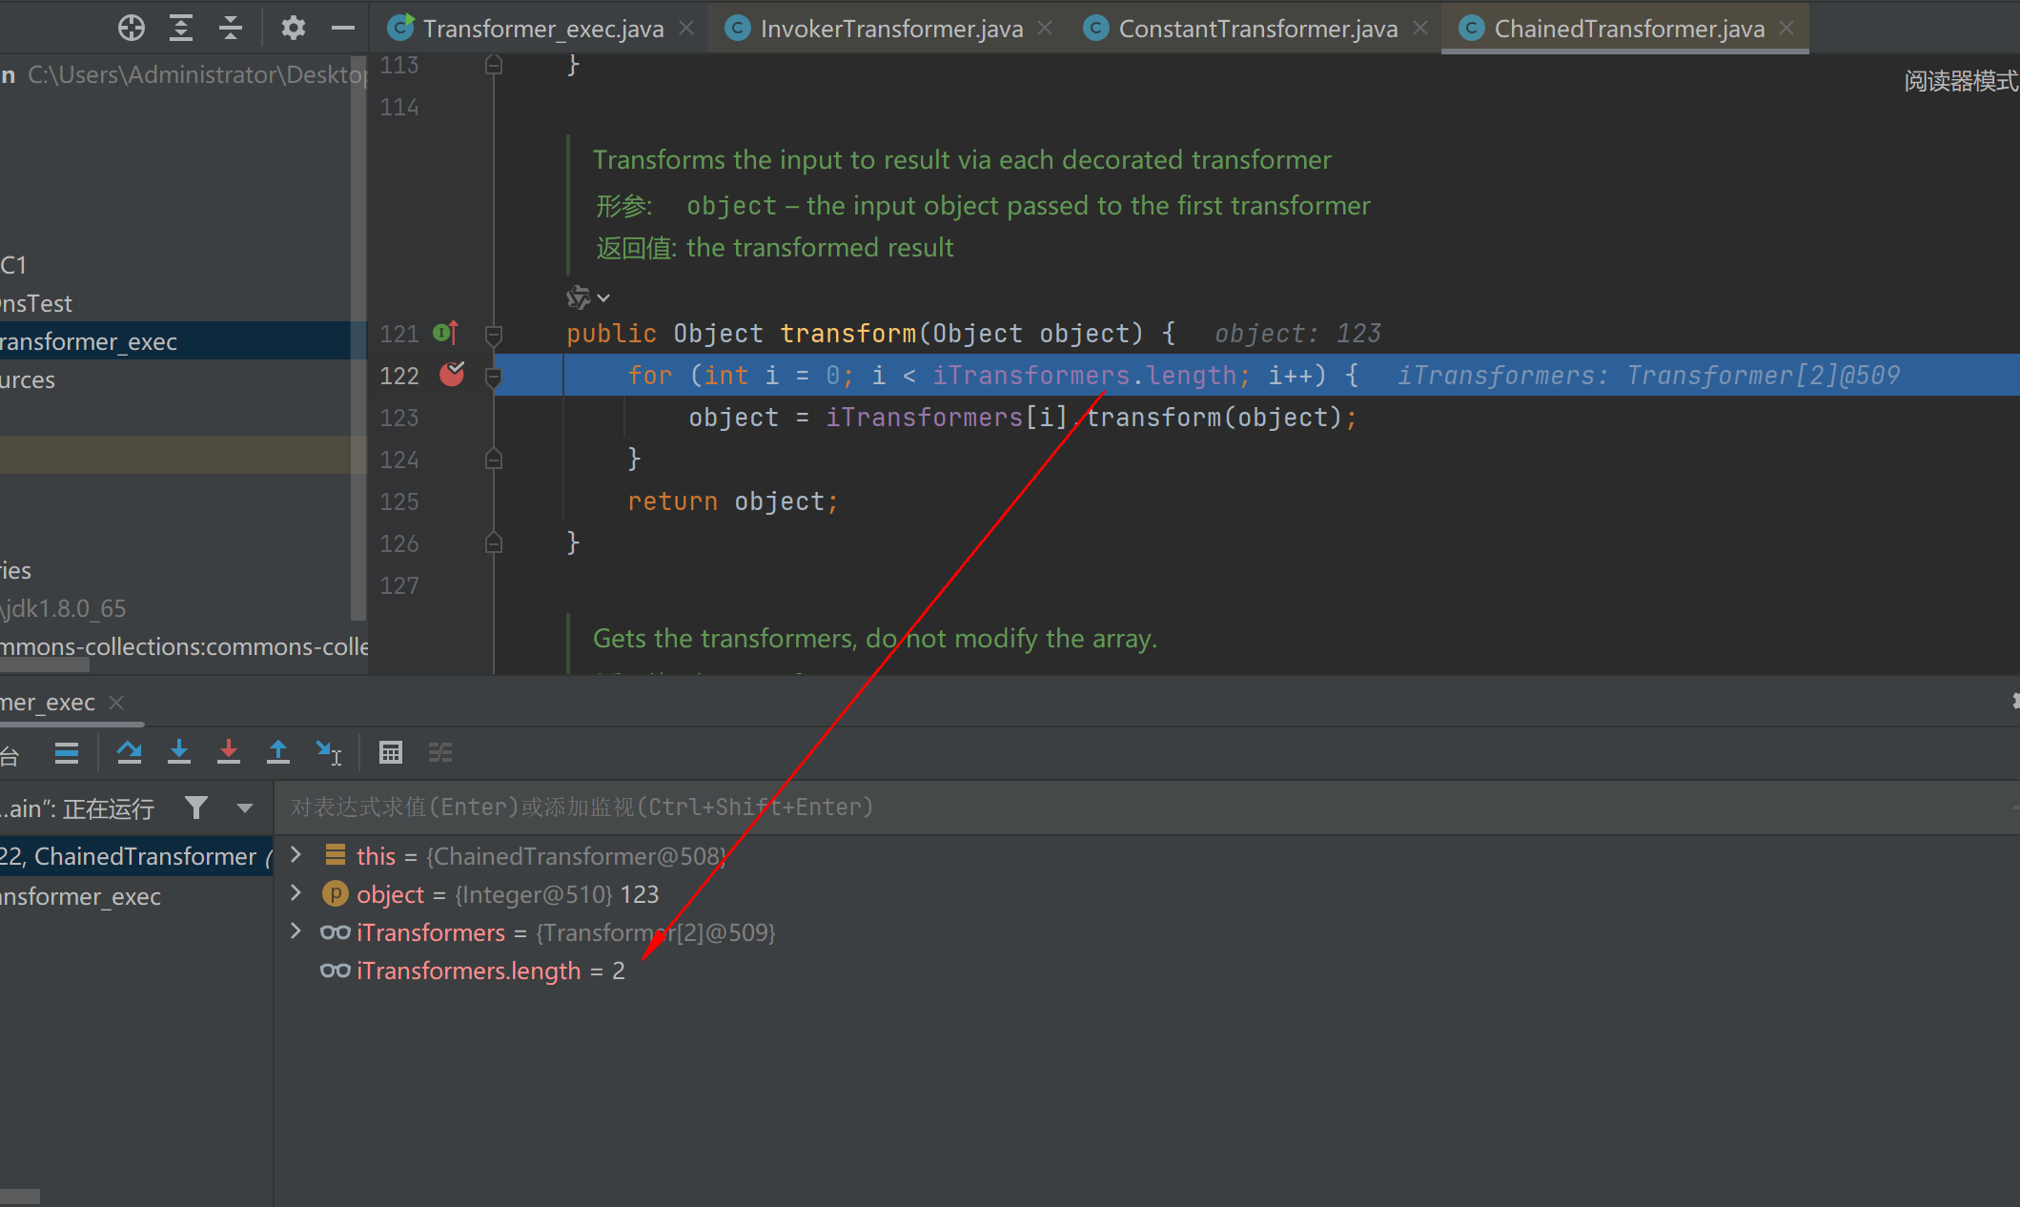
Task: Click the threads list hamburger icon
Action: click(x=67, y=753)
